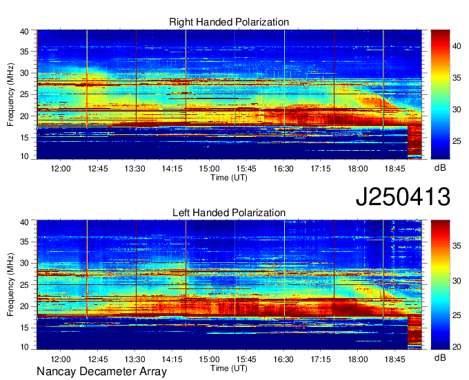
Task: Select "Frequency (MHz)" label of right-handed plot
Action: tap(10, 94)
